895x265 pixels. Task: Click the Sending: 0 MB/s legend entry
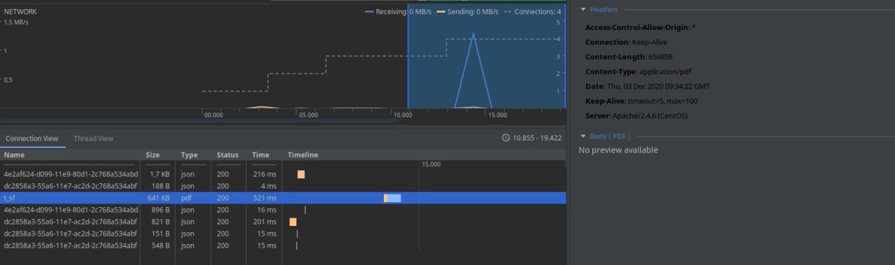tap(467, 12)
